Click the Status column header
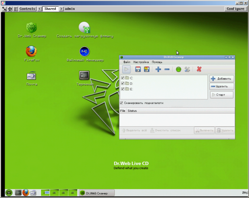249x198 pixels. 132,111
